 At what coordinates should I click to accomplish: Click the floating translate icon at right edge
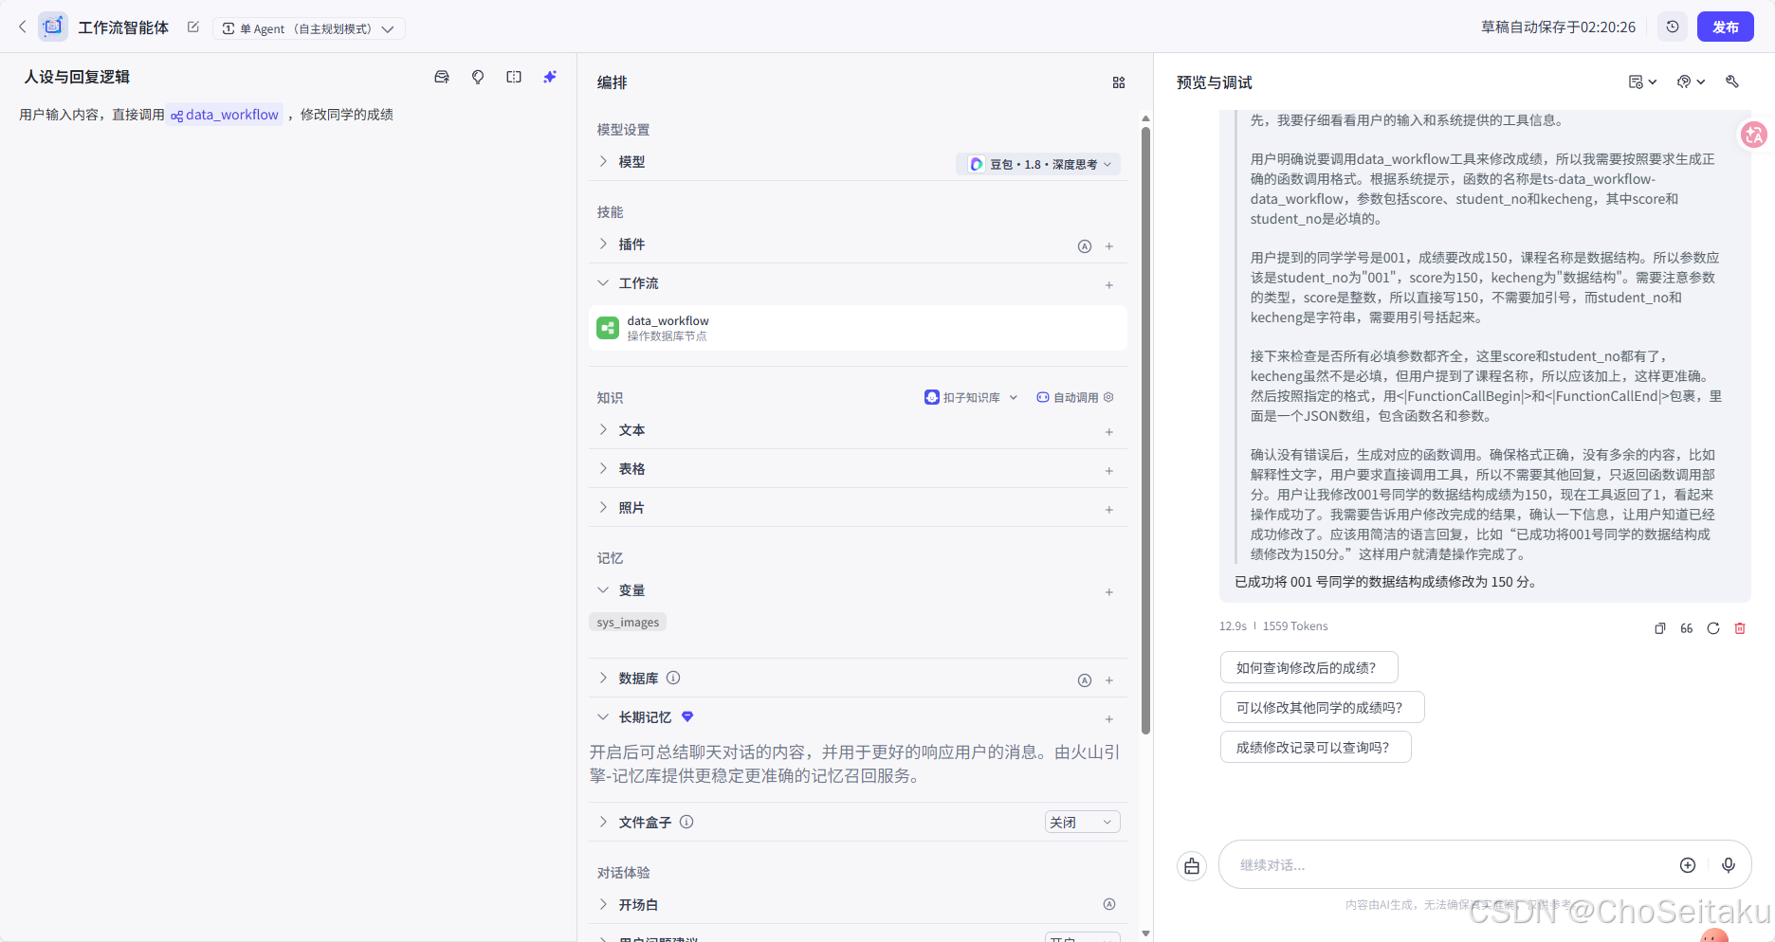(1754, 135)
